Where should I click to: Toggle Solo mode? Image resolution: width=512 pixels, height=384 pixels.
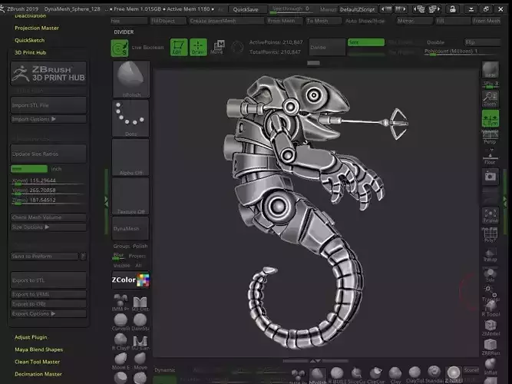click(490, 274)
